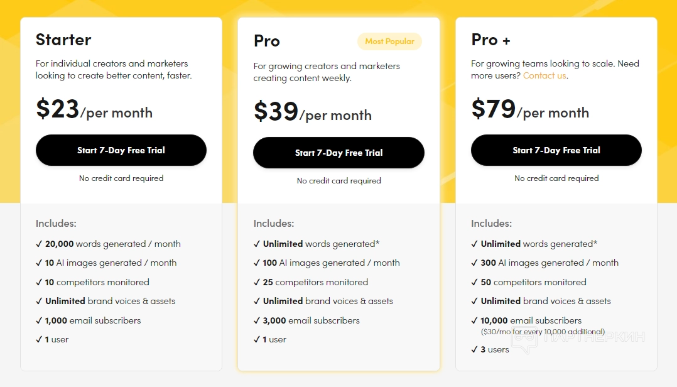The height and width of the screenshot is (387, 677).
Task: Start the Starter plan 7-day free trial
Action: click(121, 150)
